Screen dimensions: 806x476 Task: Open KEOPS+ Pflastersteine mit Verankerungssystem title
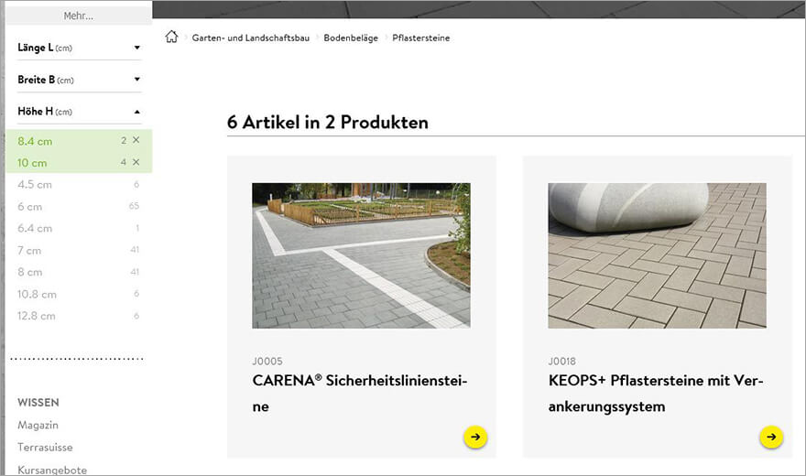pos(656,394)
